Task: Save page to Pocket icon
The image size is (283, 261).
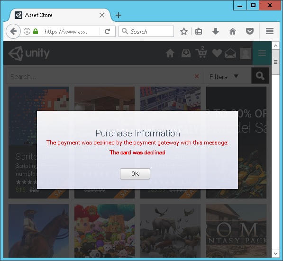Action: click(250, 31)
